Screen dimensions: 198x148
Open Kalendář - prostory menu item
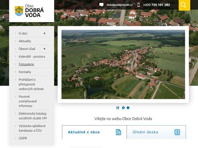tap(32, 57)
